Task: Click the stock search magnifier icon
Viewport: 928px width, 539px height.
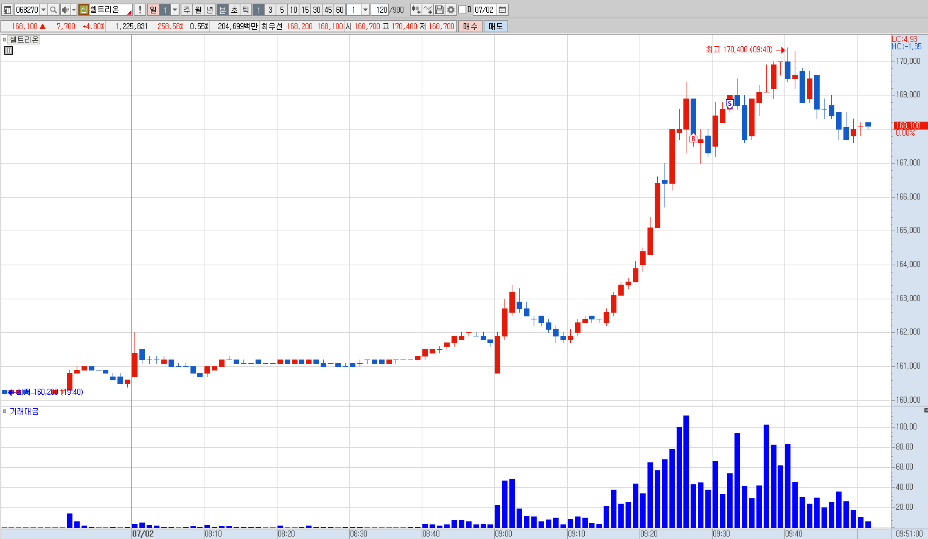Action: [53, 10]
